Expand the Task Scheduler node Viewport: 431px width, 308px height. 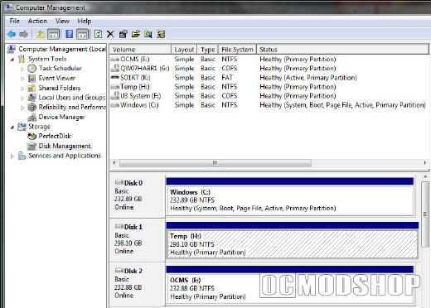(x=22, y=69)
